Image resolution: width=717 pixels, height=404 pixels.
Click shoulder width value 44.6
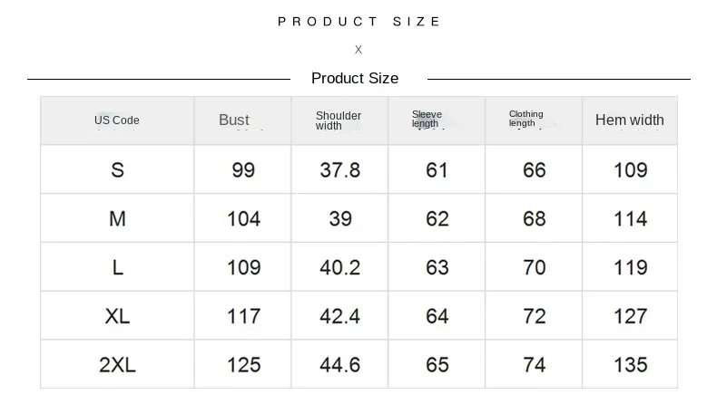[x=340, y=365]
